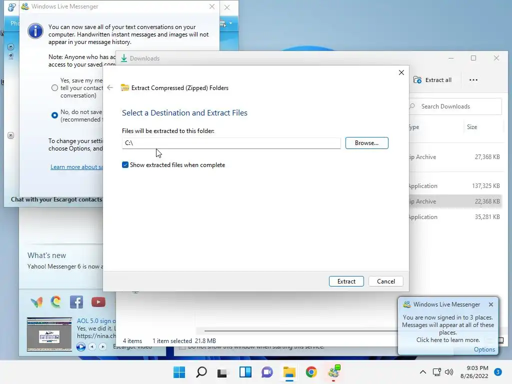Image resolution: width=512 pixels, height=384 pixels.
Task: Go to previous video item
Action: tap(92, 346)
